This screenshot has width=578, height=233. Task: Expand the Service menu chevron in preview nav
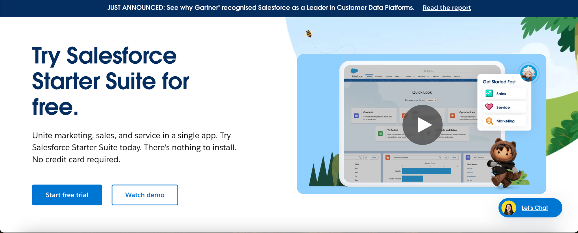point(414,77)
